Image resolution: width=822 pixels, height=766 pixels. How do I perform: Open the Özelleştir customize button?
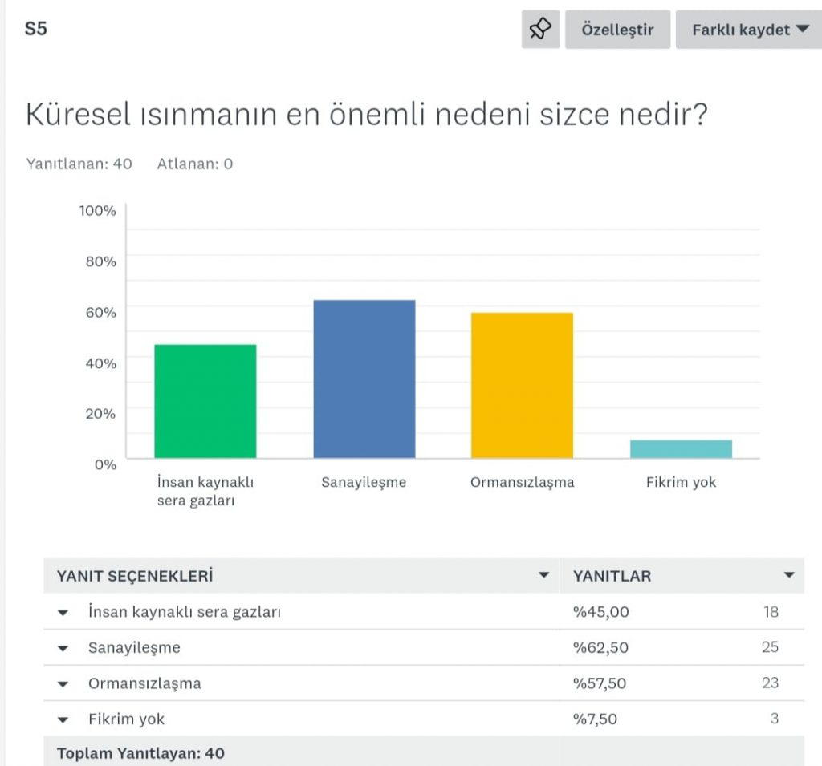coord(617,30)
